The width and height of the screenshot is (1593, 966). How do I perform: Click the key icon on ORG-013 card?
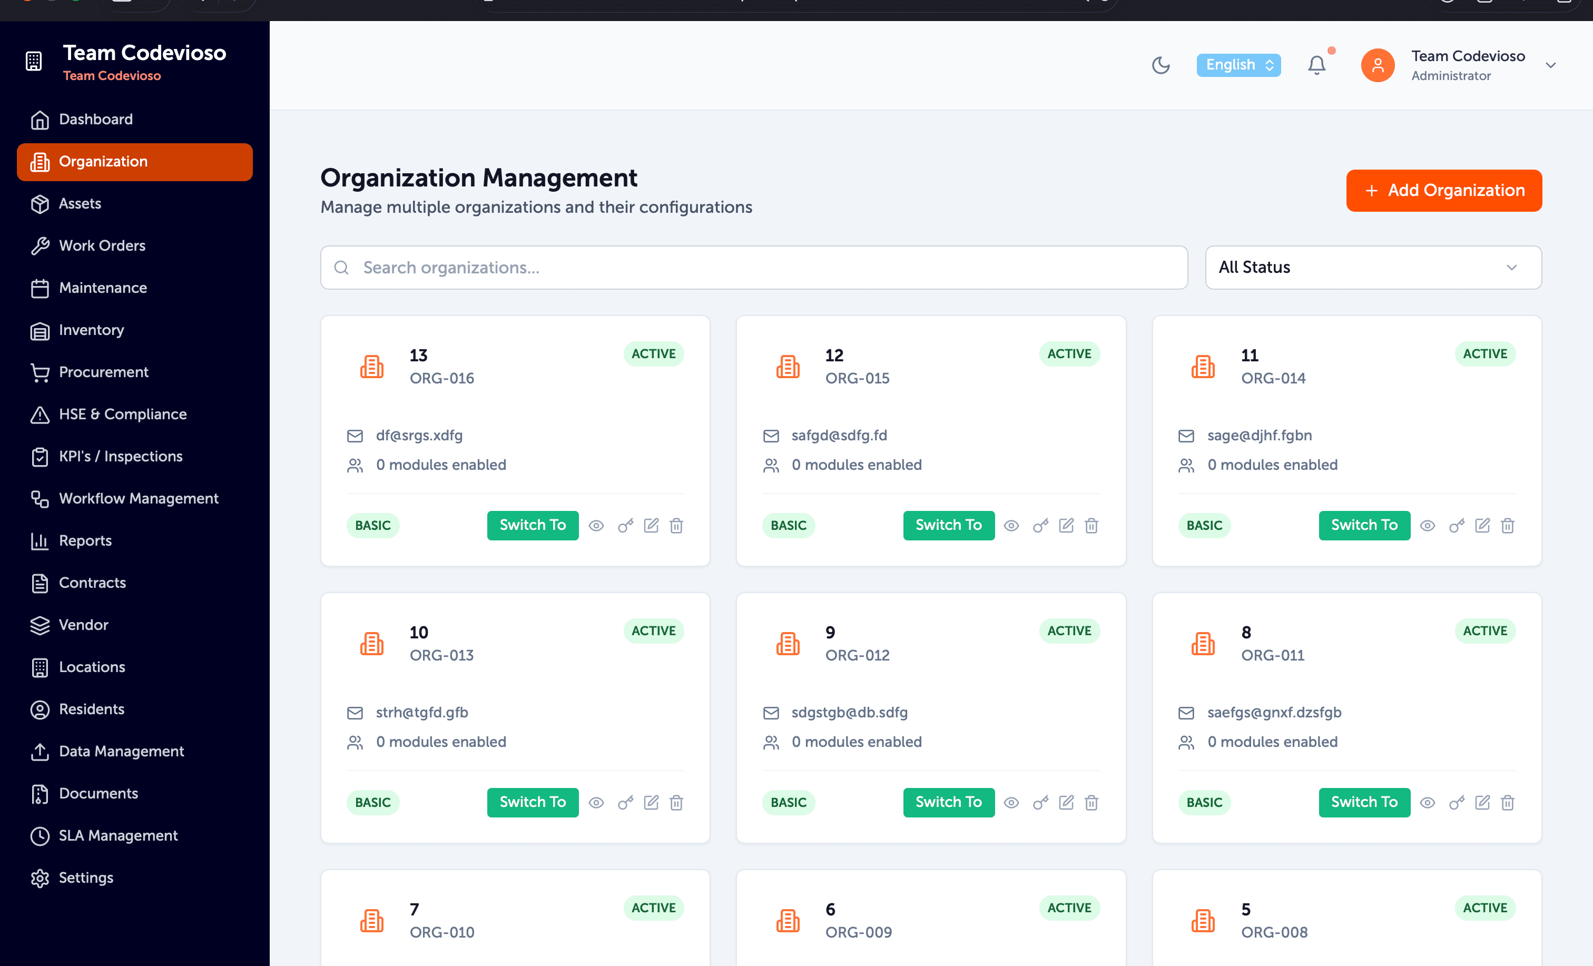pyautogui.click(x=625, y=802)
